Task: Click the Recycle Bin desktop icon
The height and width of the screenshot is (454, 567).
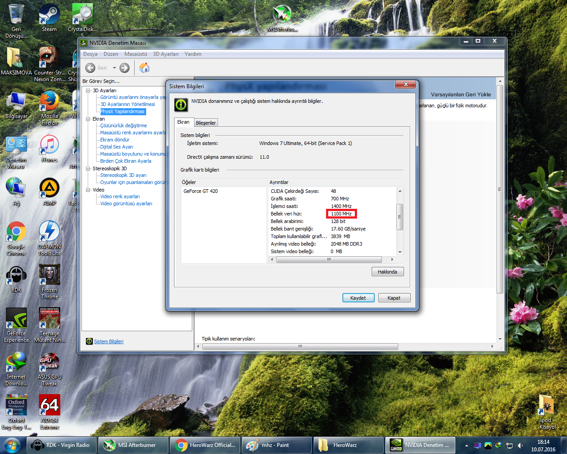Action: pyautogui.click(x=16, y=21)
